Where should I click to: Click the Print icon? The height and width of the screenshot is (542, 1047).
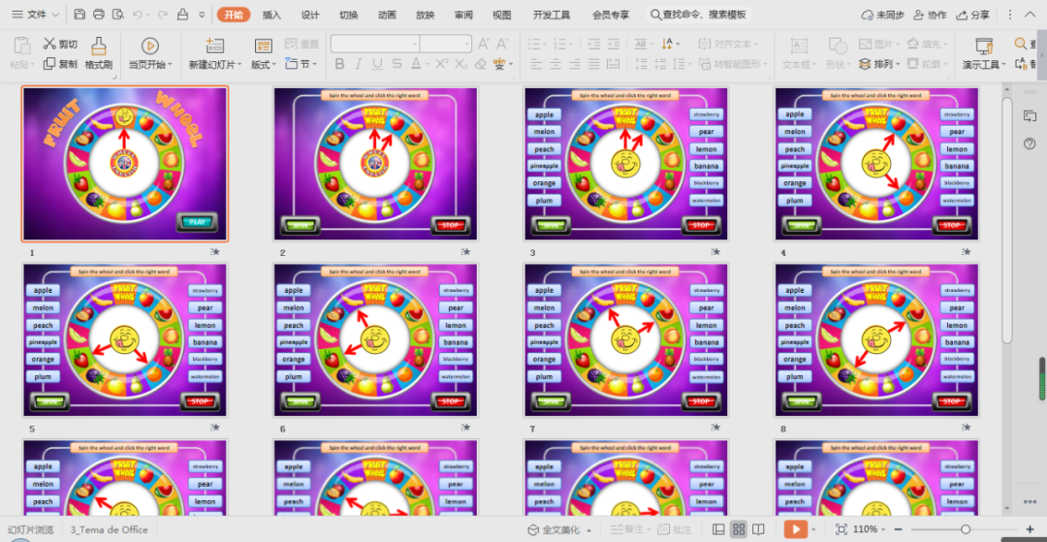(99, 15)
